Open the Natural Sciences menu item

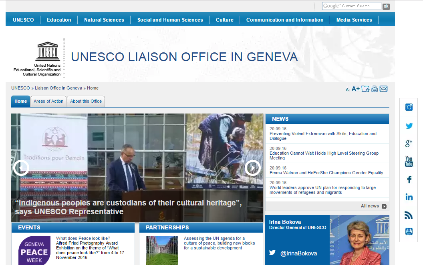tap(104, 20)
